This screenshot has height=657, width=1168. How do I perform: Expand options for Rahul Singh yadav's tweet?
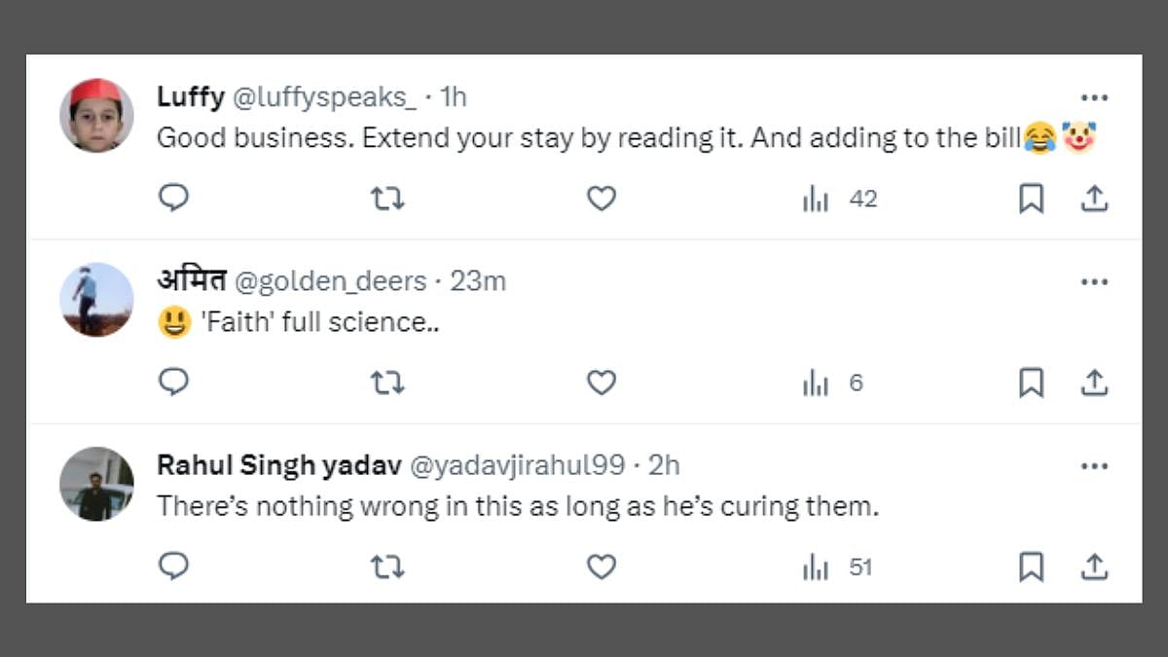[1094, 466]
